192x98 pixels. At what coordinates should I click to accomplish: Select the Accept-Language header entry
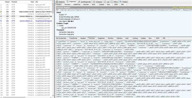pos(69,19)
